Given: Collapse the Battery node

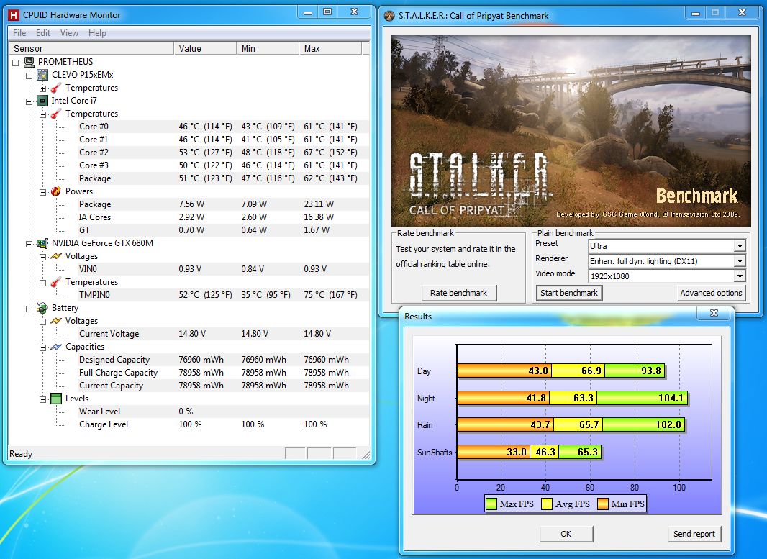Looking at the screenshot, I should click(29, 309).
